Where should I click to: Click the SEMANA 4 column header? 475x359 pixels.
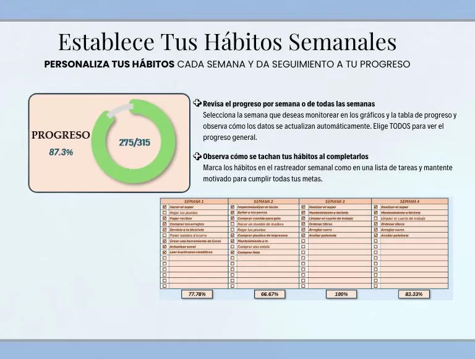click(x=409, y=201)
